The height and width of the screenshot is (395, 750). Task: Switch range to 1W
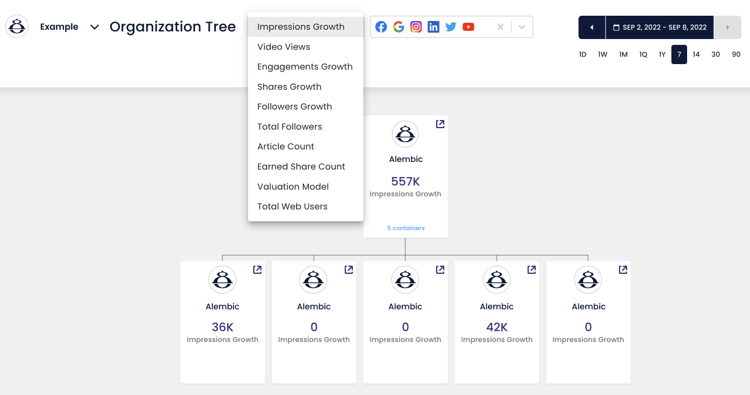tap(603, 54)
